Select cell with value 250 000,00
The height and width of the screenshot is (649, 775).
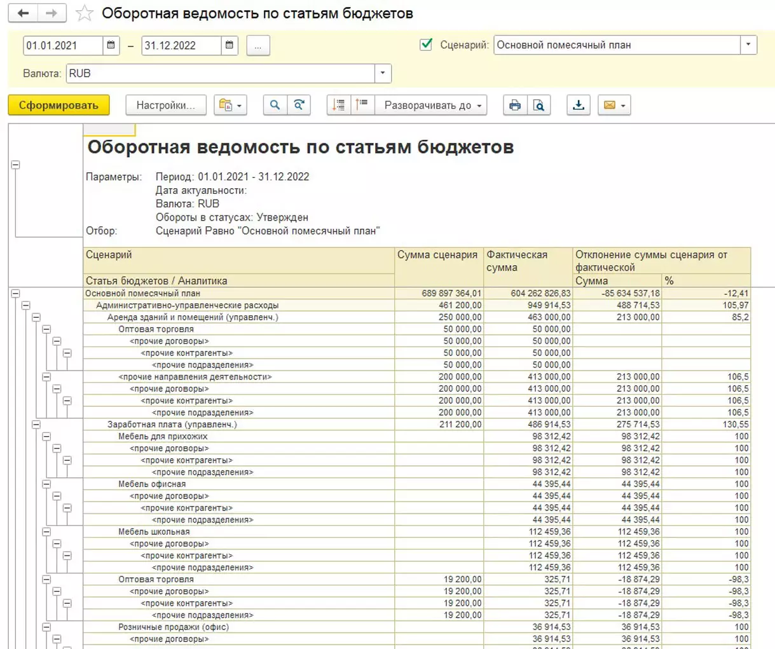(439, 317)
